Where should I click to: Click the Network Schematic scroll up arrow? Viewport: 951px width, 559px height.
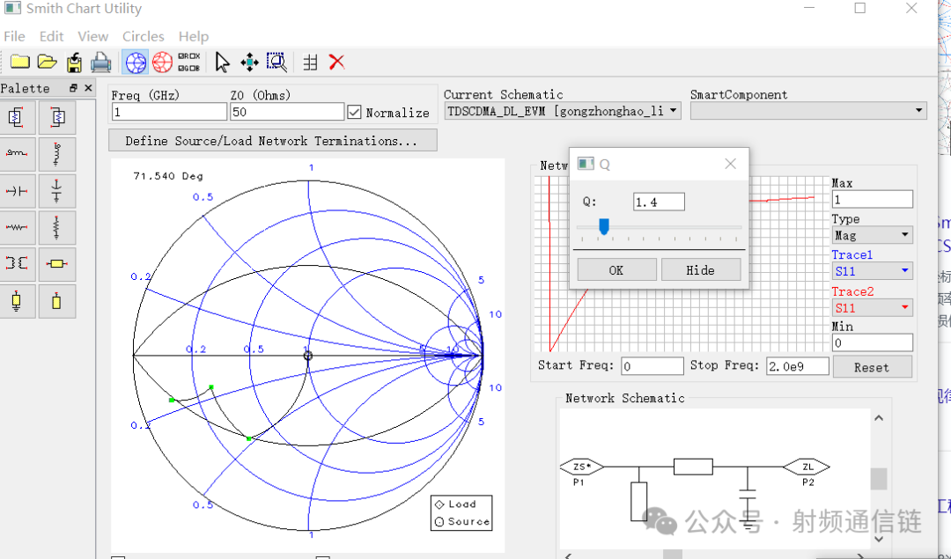click(x=879, y=418)
